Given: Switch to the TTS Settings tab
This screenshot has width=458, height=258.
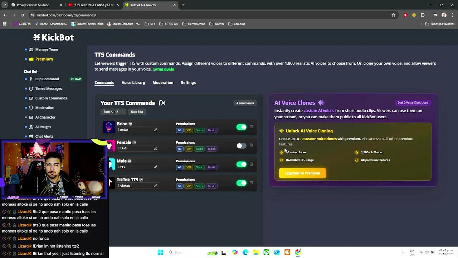Looking at the screenshot, I should tap(188, 82).
